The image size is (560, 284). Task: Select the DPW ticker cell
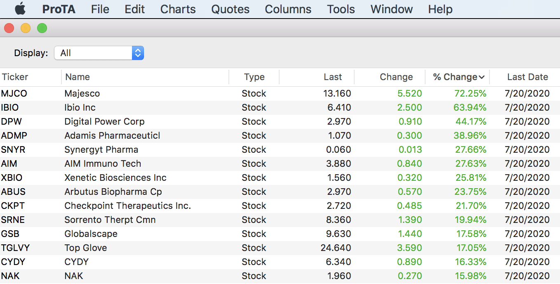pos(12,121)
